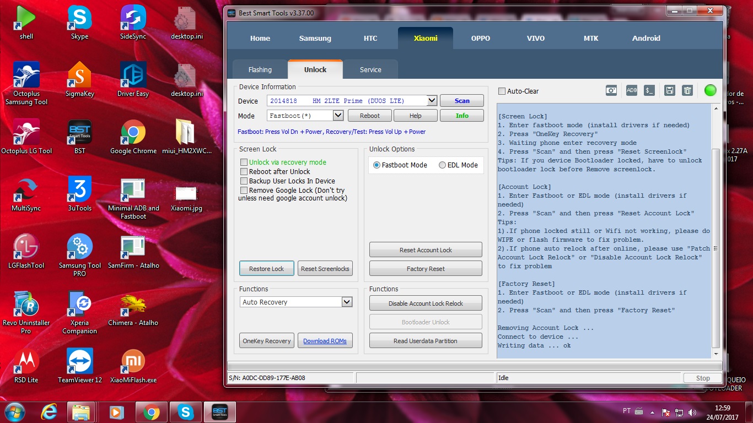This screenshot has width=753, height=423.
Task: Open the XiaoMiFlash.exe desktop shortcut
Action: coord(133,366)
